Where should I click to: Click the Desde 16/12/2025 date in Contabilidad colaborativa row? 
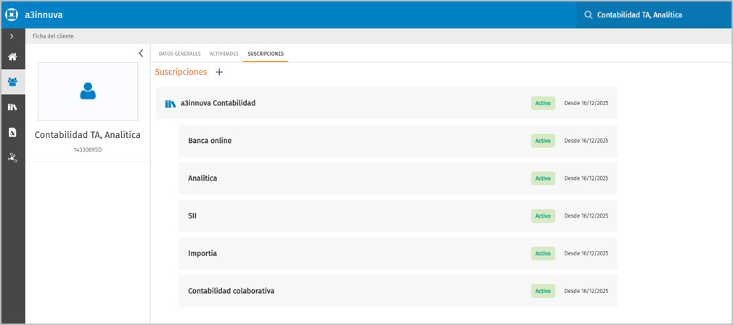pyautogui.click(x=586, y=291)
